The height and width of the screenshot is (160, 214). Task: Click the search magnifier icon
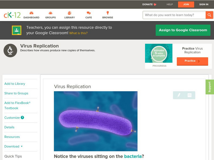coord(210,15)
